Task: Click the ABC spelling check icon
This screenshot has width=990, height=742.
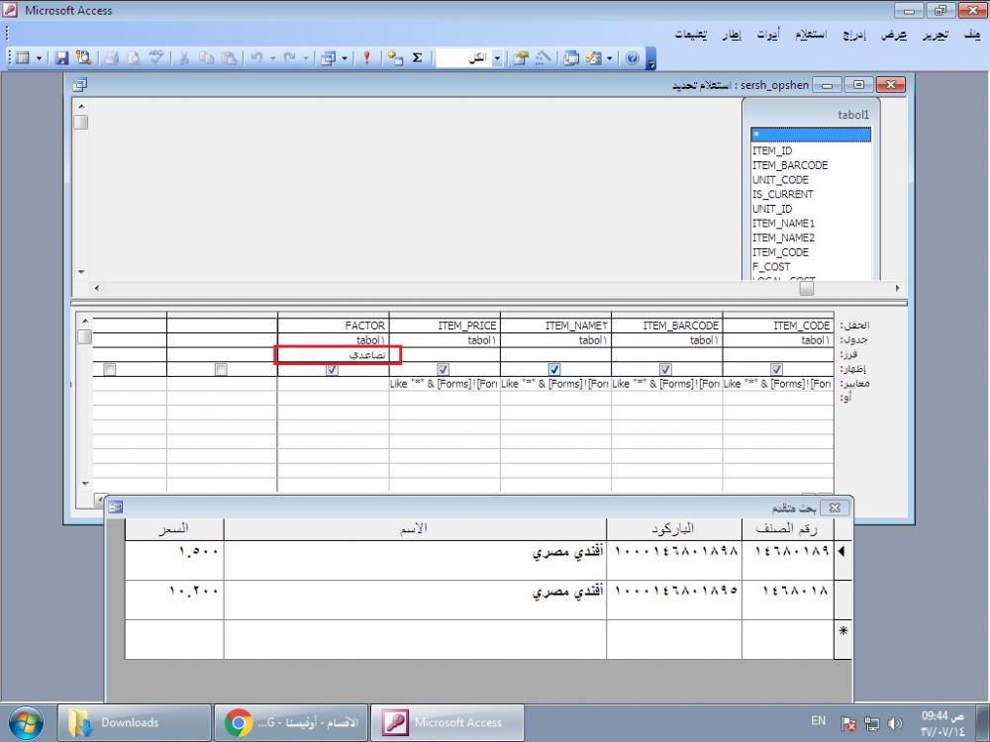Action: [x=156, y=58]
